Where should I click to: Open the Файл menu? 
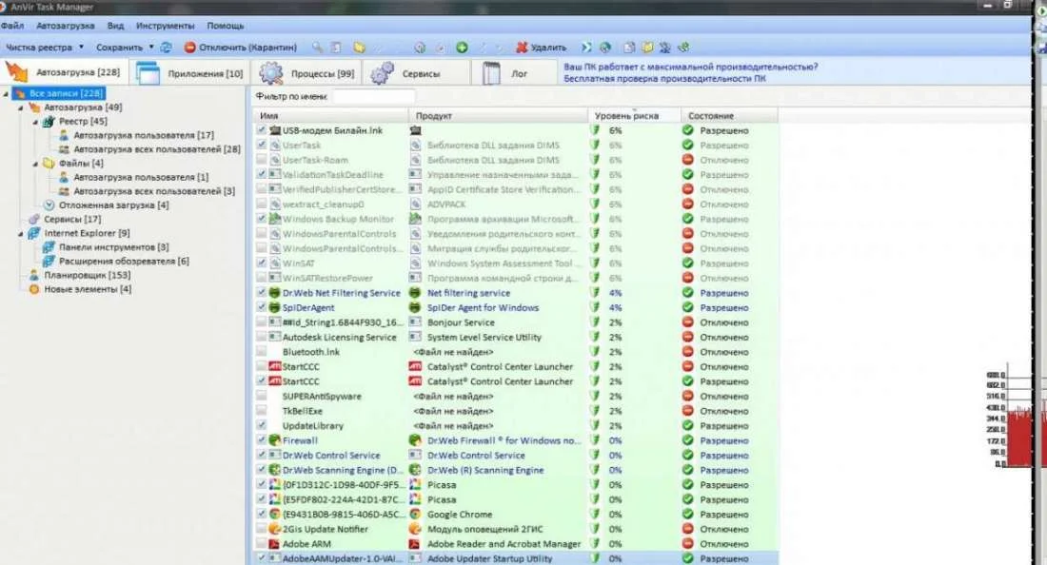click(12, 26)
